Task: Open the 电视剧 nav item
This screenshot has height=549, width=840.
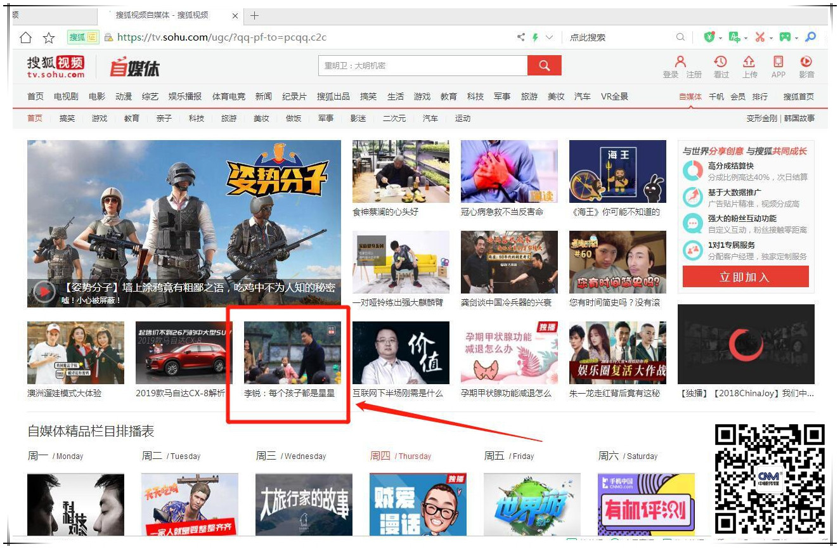Action: [x=66, y=96]
